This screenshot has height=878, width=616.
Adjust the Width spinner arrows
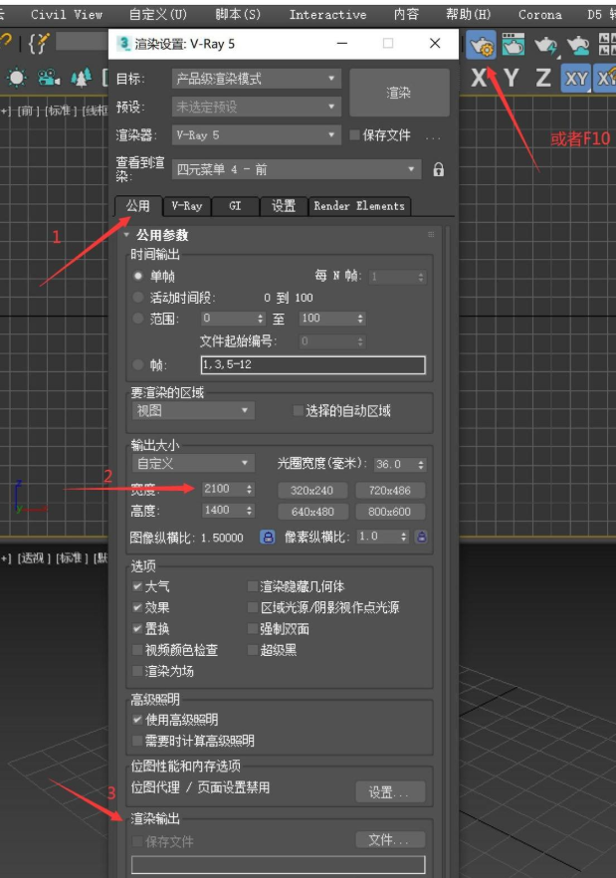pos(249,490)
